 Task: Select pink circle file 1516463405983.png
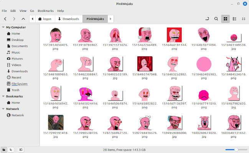click(204, 68)
